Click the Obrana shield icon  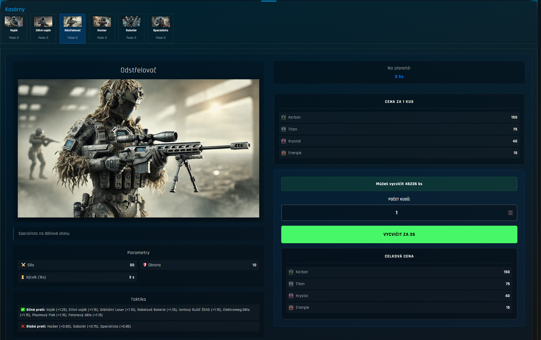pos(145,265)
